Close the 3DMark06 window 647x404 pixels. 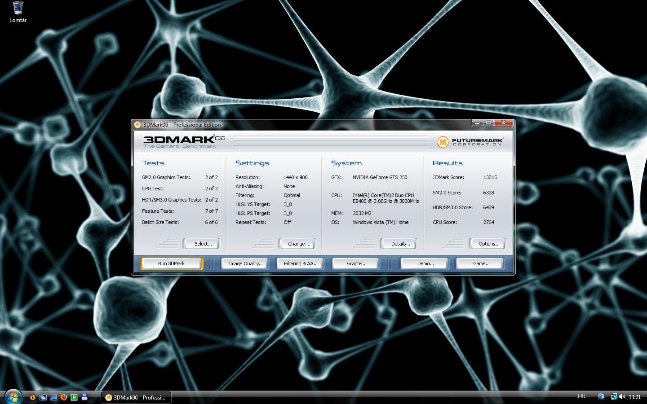click(504, 123)
